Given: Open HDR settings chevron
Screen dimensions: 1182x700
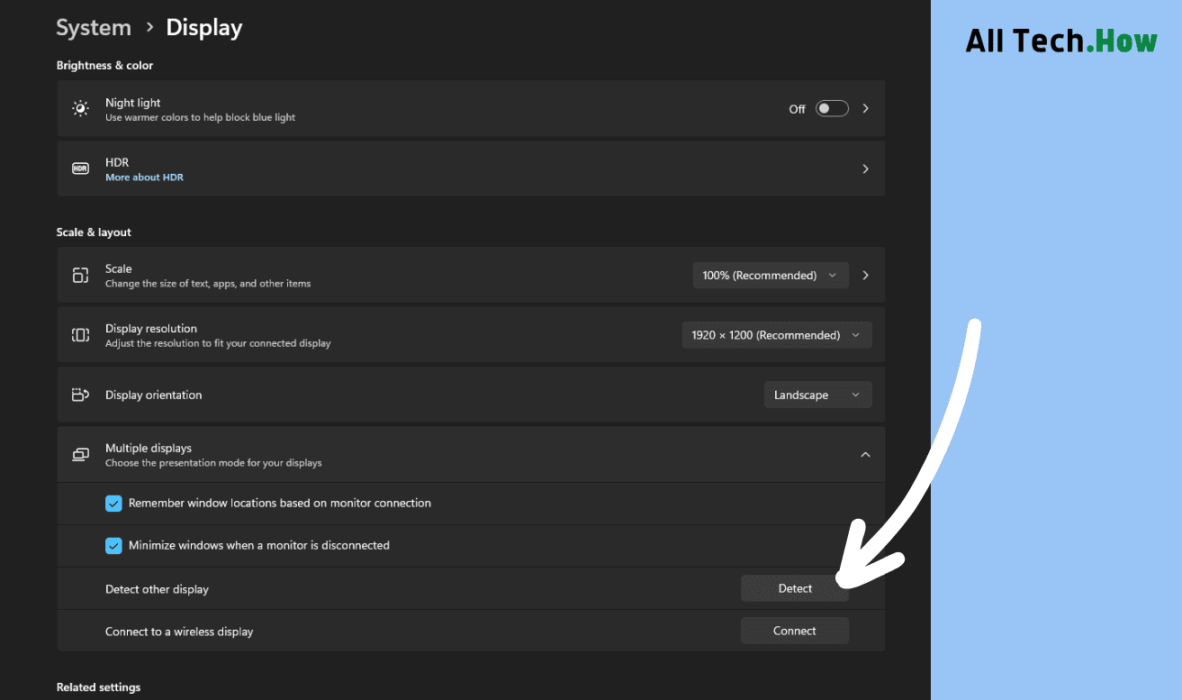Looking at the screenshot, I should click(866, 168).
